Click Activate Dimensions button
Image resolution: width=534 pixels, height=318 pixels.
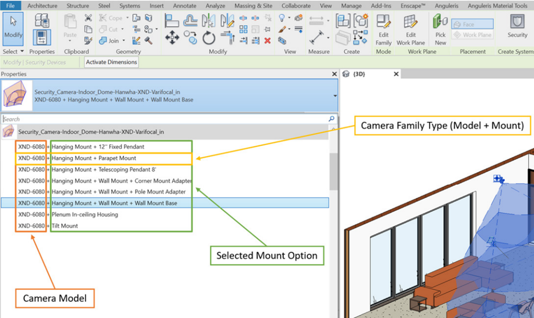pyautogui.click(x=112, y=62)
